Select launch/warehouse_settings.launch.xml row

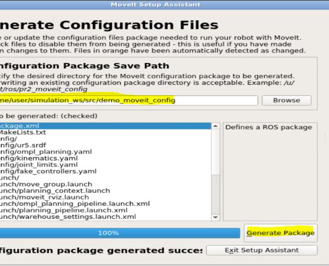point(105,217)
